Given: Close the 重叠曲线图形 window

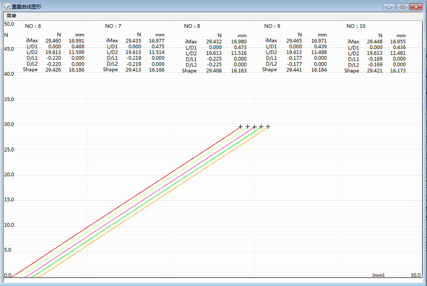Looking at the screenshot, I should 416,7.
